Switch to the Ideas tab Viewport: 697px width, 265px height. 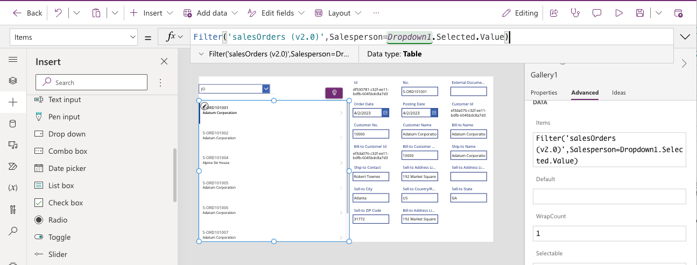pyautogui.click(x=619, y=92)
